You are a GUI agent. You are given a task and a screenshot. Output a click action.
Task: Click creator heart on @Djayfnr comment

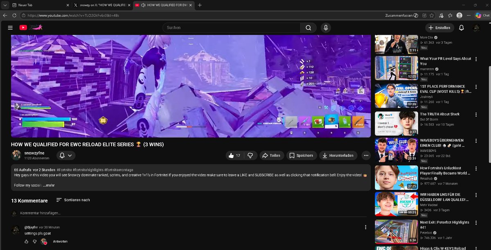[44, 241]
